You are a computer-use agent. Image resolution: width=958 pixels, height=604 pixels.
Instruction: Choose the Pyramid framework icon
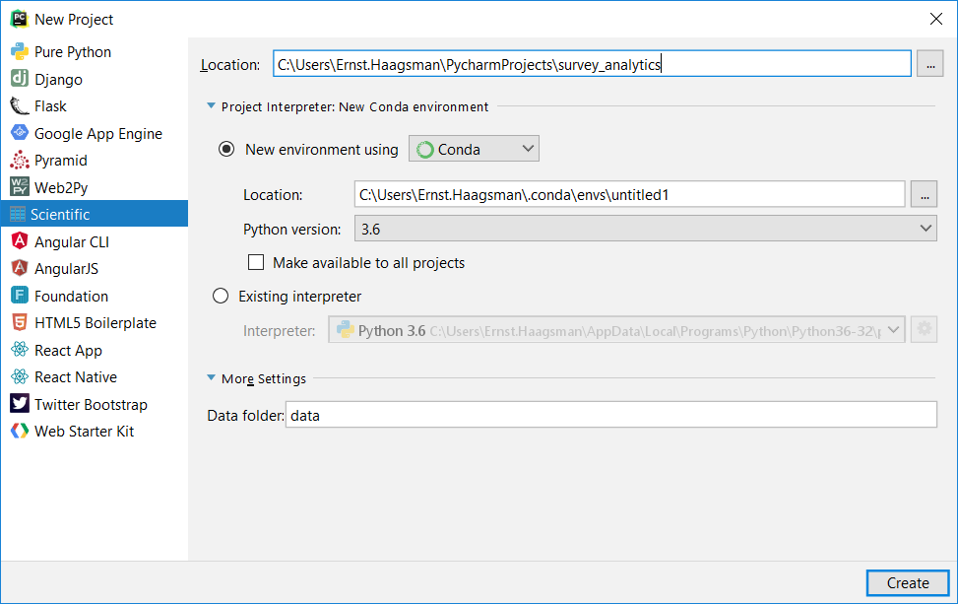click(20, 161)
